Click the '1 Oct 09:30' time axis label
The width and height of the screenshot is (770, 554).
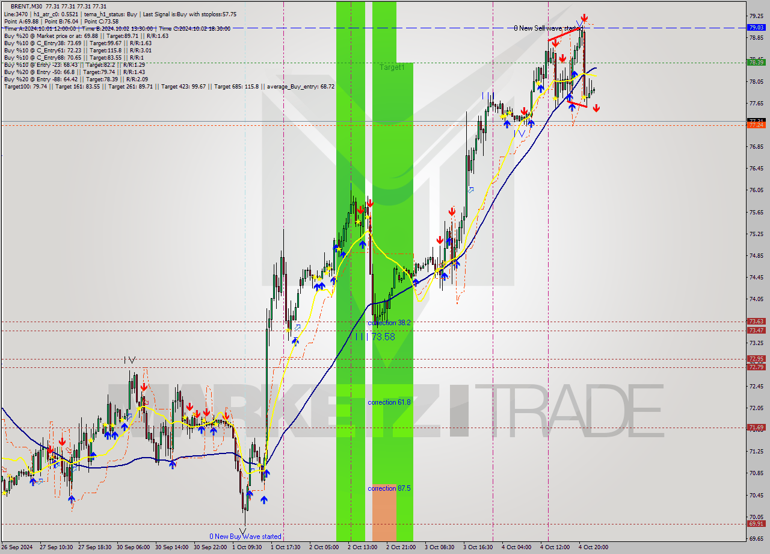pos(248,547)
